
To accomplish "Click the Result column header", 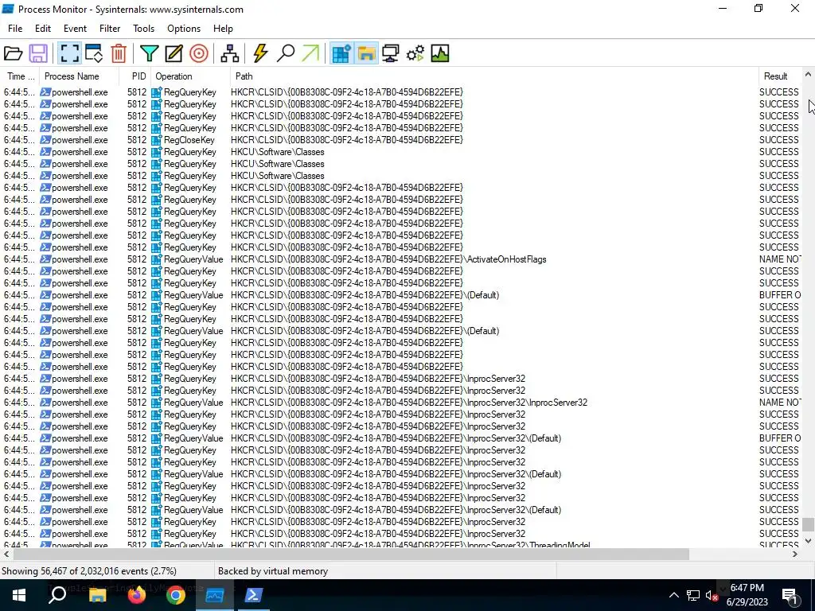I will click(780, 76).
